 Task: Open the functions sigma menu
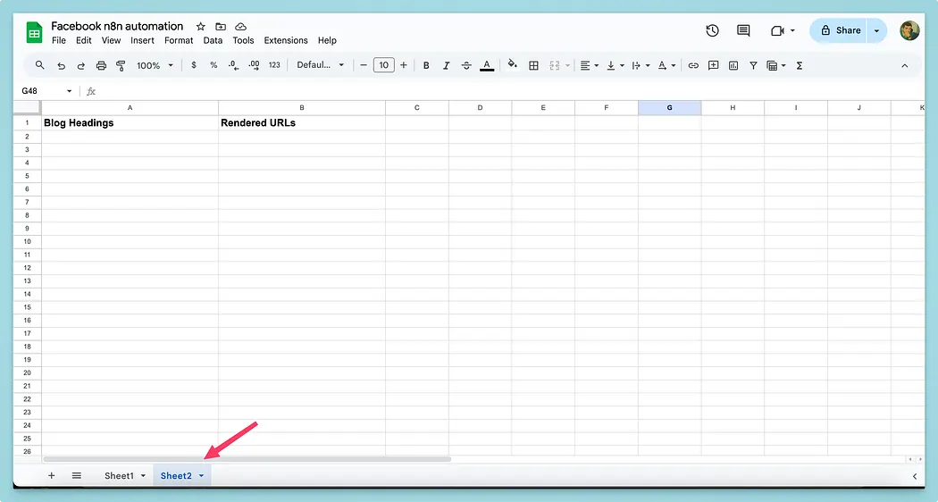800,66
